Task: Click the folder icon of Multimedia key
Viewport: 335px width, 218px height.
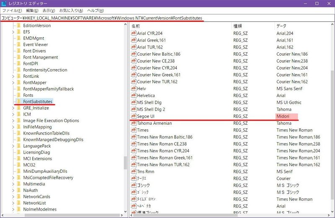Action: pyautogui.click(x=18, y=184)
